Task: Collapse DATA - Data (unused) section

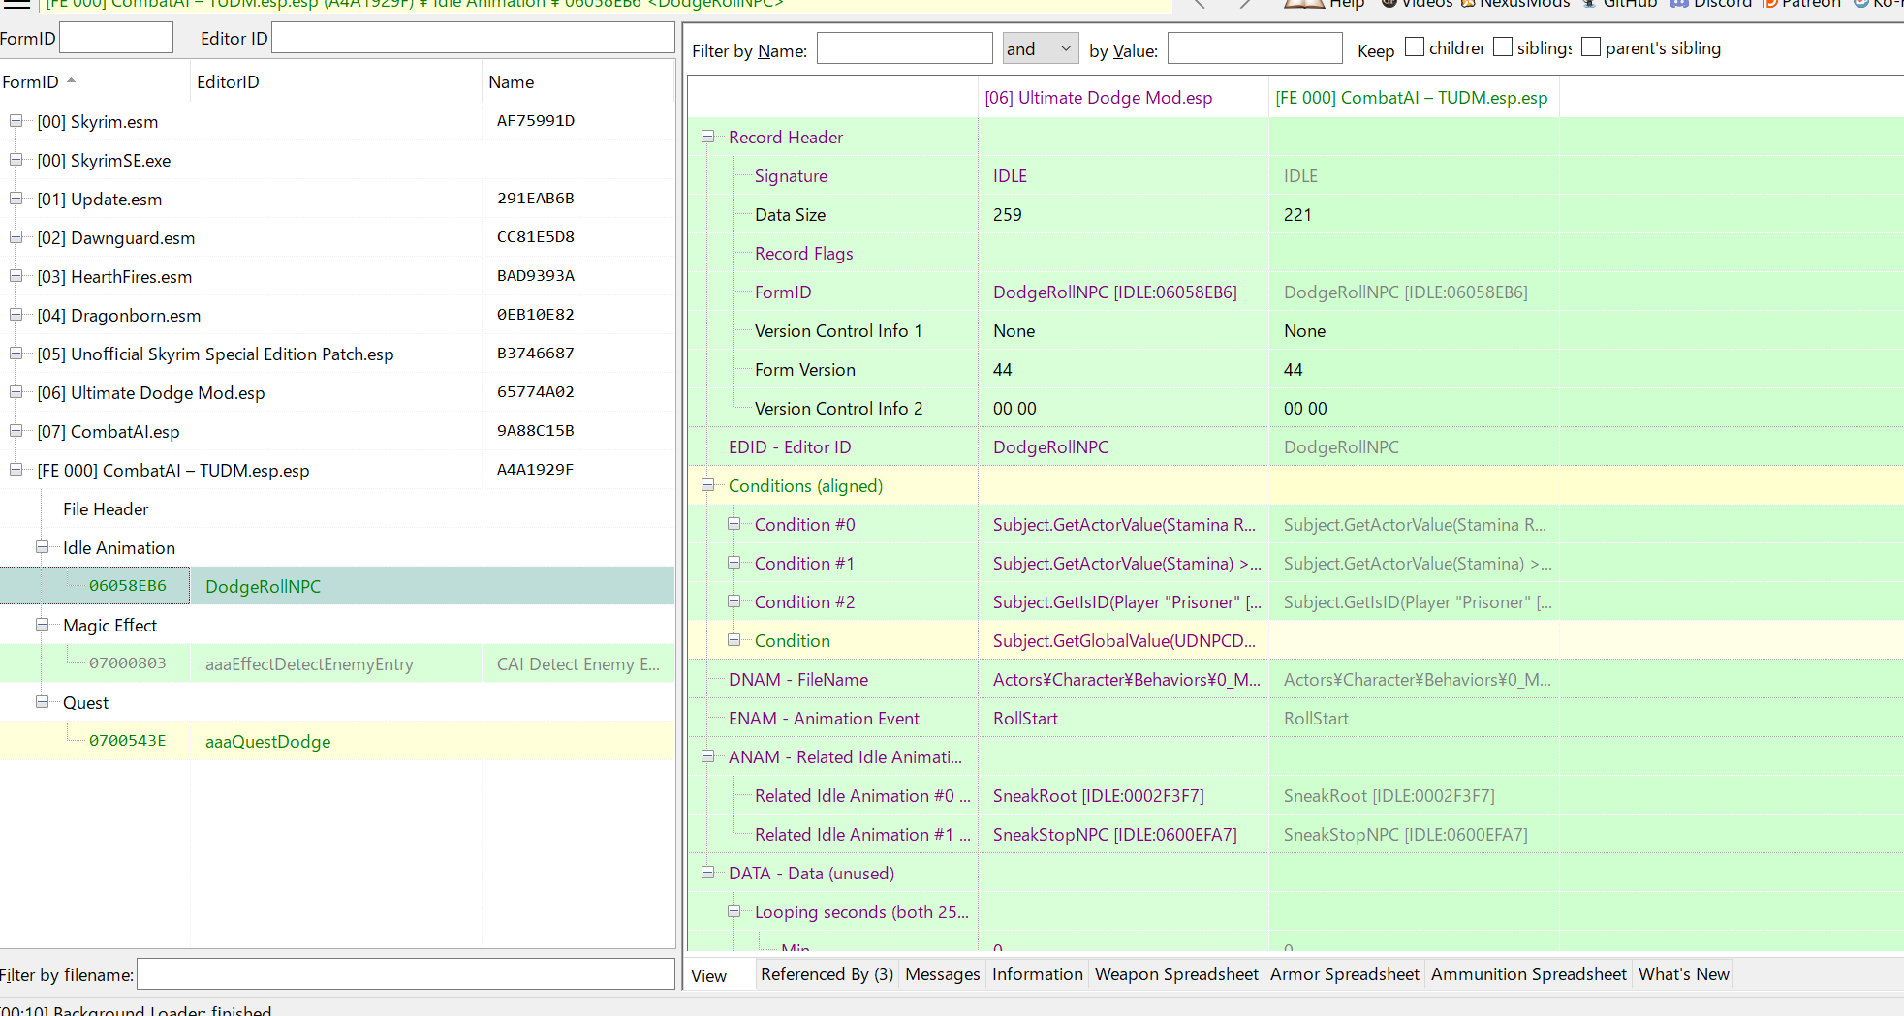Action: 707,873
